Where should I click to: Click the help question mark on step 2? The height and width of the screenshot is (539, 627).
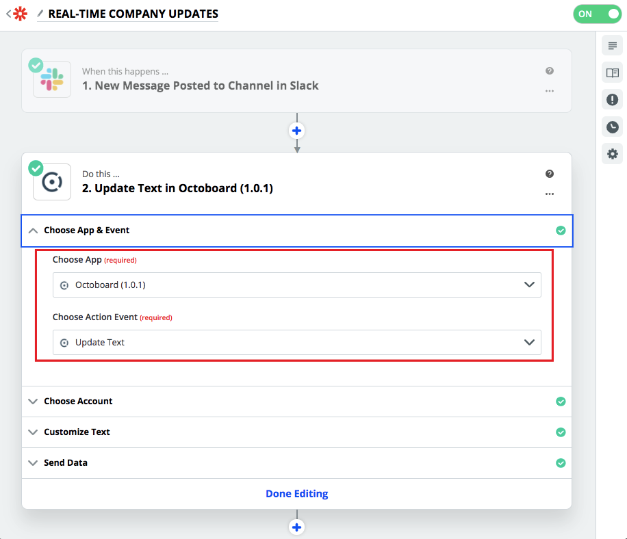[x=550, y=174]
